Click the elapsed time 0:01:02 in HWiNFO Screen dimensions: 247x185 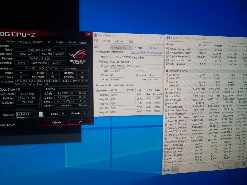tap(213, 166)
